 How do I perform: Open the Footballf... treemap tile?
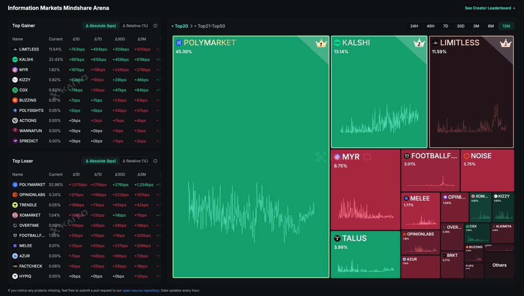click(430, 170)
